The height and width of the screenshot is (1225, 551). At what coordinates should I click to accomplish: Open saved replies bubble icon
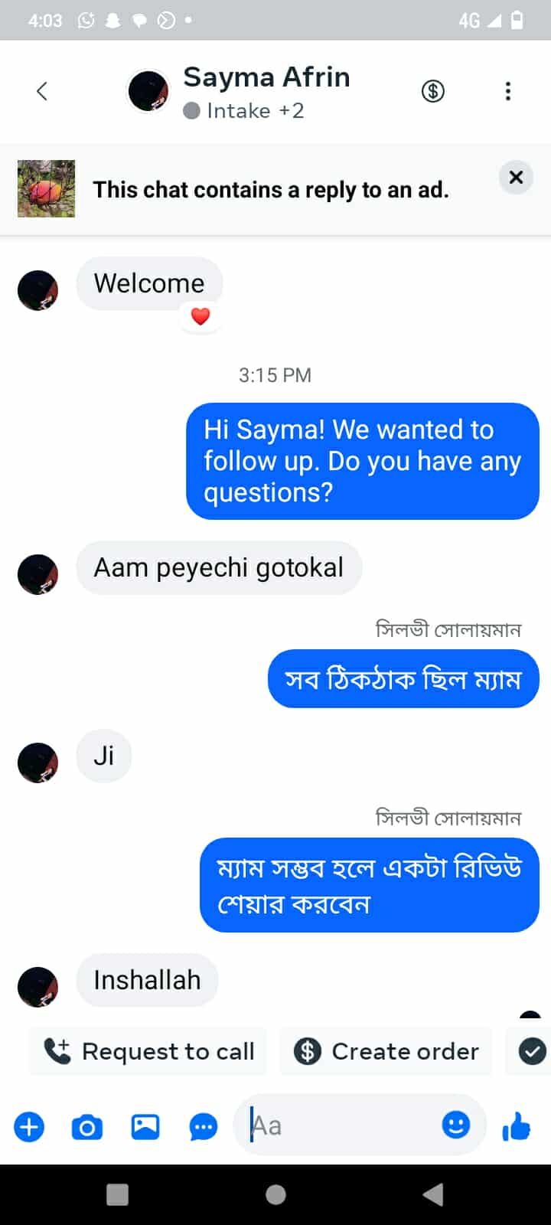click(203, 1127)
